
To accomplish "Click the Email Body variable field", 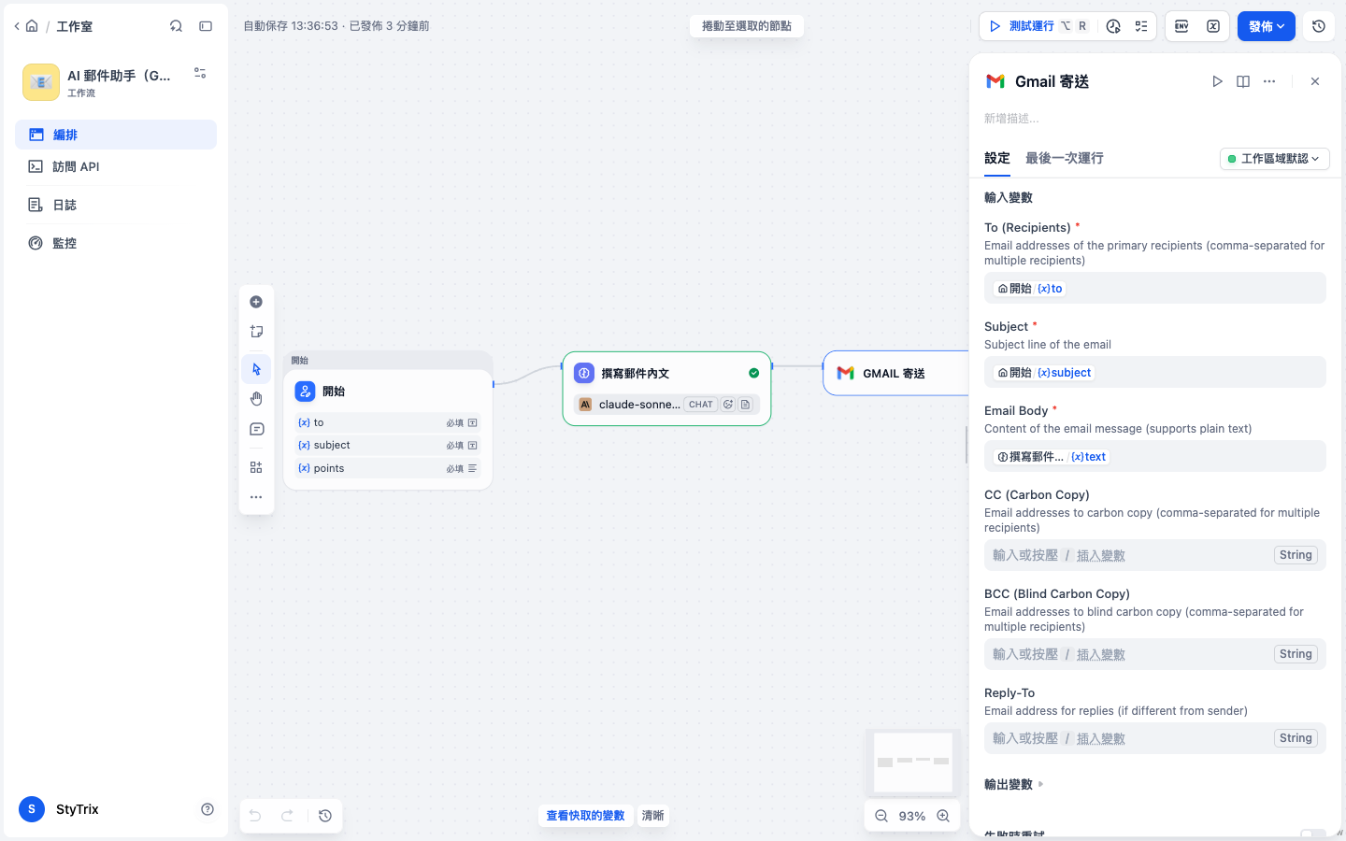I will tap(1155, 456).
